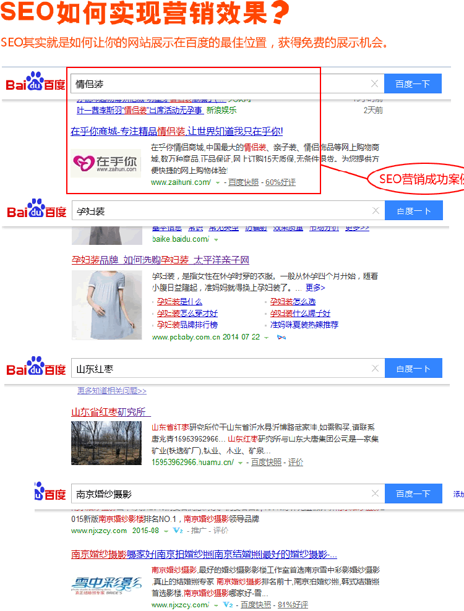Expand dropdown arrow after baike.baidu.com
This screenshot has width=464, height=611.
pos(216,240)
